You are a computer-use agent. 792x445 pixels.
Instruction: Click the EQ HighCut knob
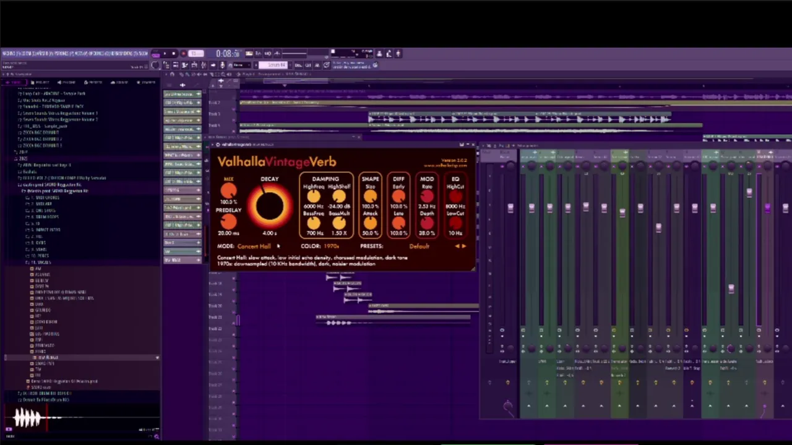pyautogui.click(x=455, y=197)
